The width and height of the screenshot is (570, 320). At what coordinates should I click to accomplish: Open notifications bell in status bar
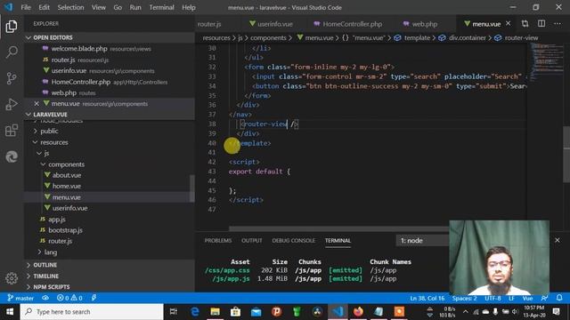(559, 298)
